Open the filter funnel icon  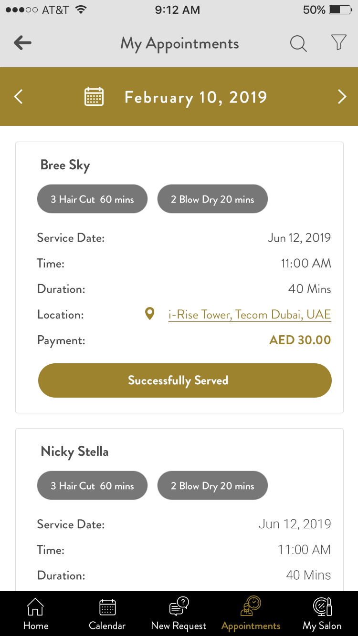[x=338, y=43]
